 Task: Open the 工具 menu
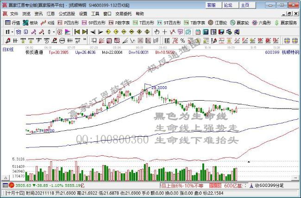click(95, 14)
